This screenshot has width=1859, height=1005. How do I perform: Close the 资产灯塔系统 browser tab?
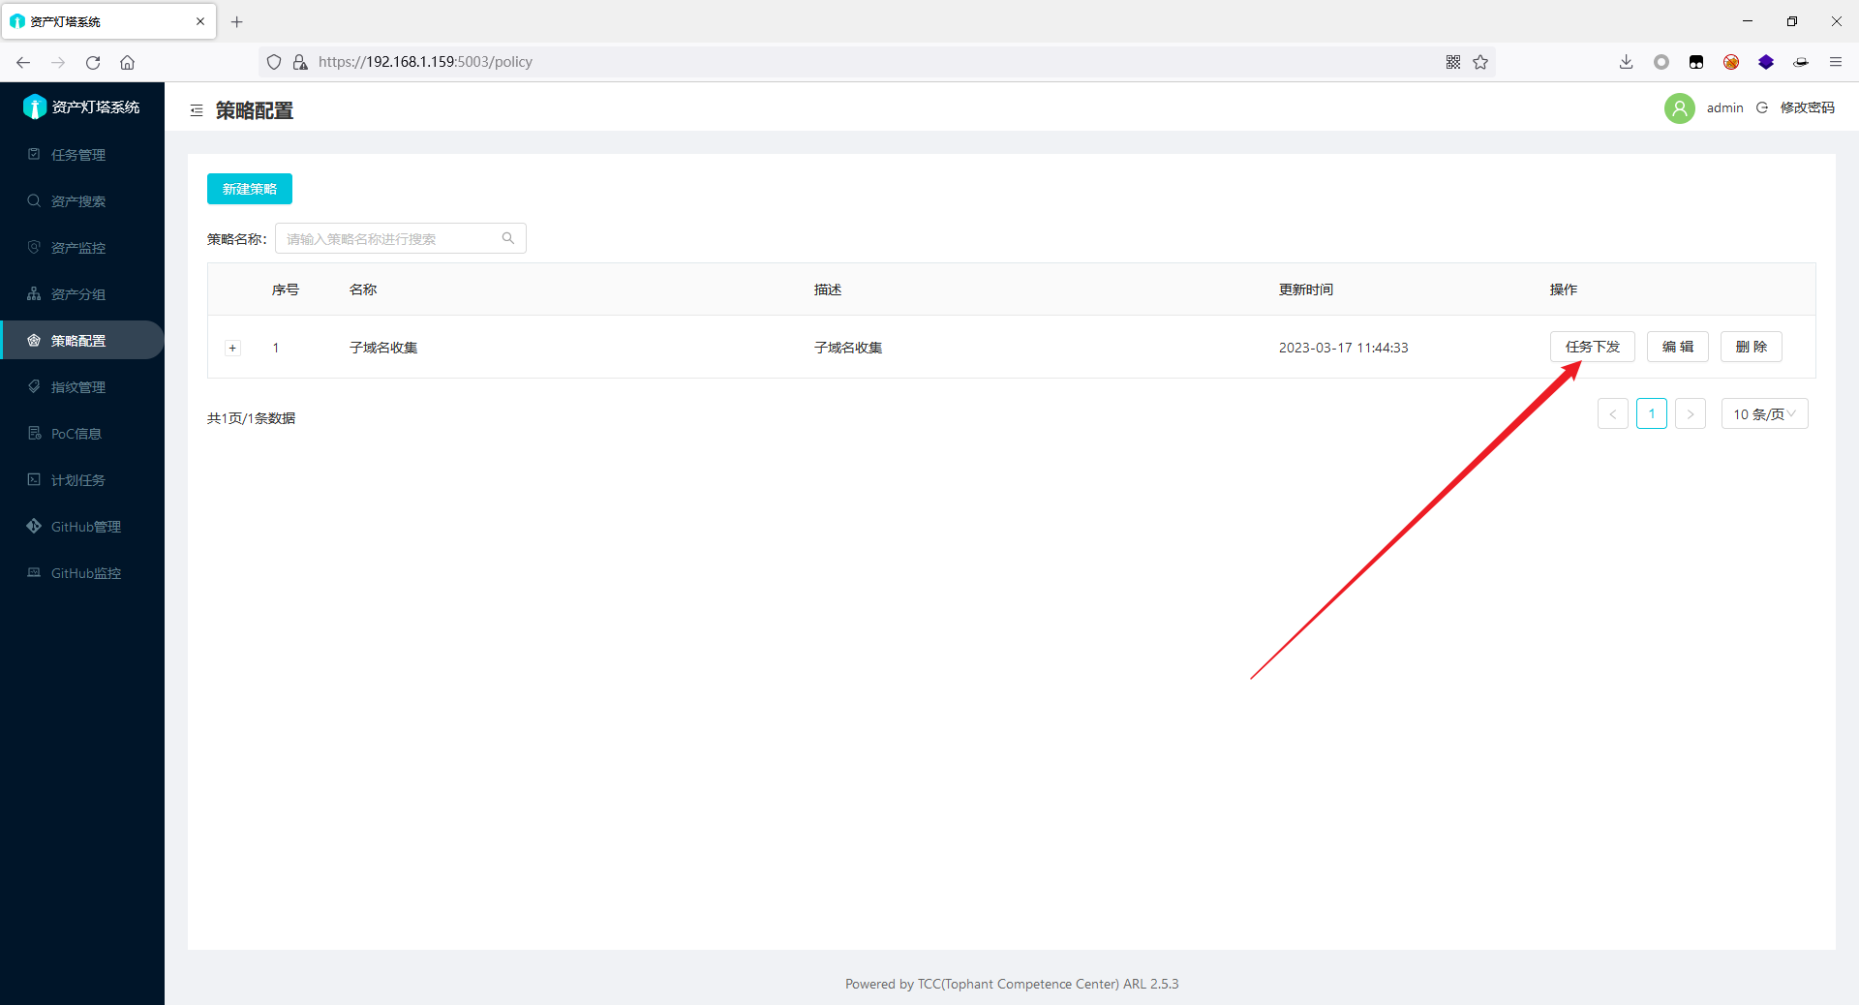click(200, 21)
